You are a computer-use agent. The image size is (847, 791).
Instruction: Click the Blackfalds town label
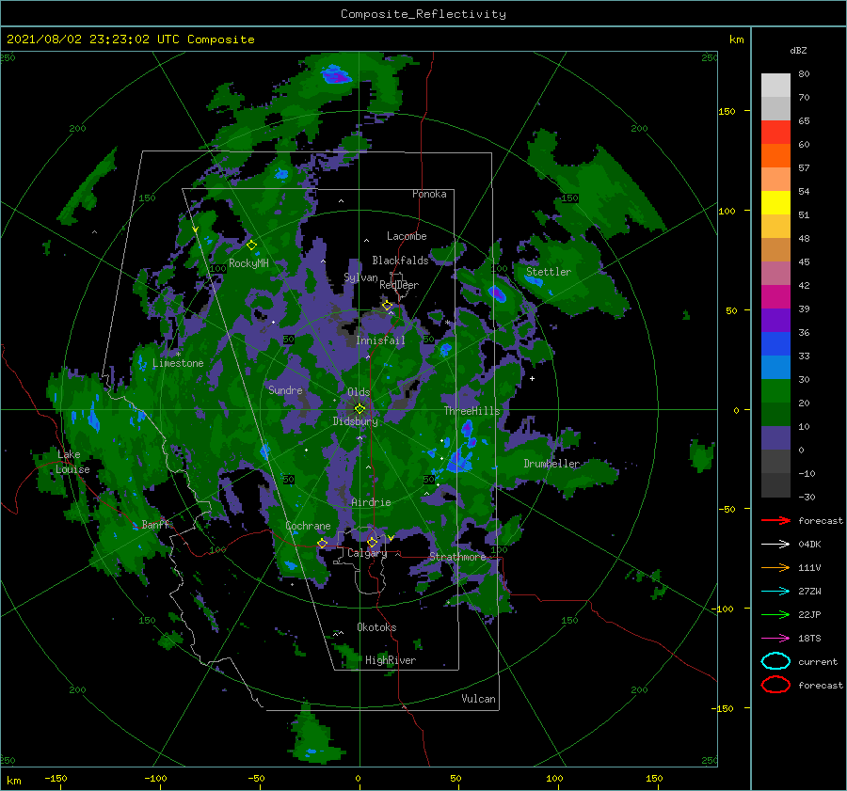(x=400, y=261)
